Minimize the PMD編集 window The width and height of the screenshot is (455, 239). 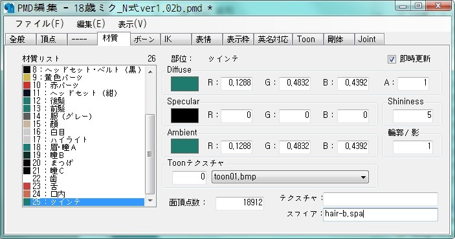pyautogui.click(x=403, y=6)
